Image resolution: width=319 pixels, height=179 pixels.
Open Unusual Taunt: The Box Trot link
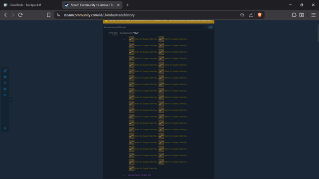(x=140, y=175)
